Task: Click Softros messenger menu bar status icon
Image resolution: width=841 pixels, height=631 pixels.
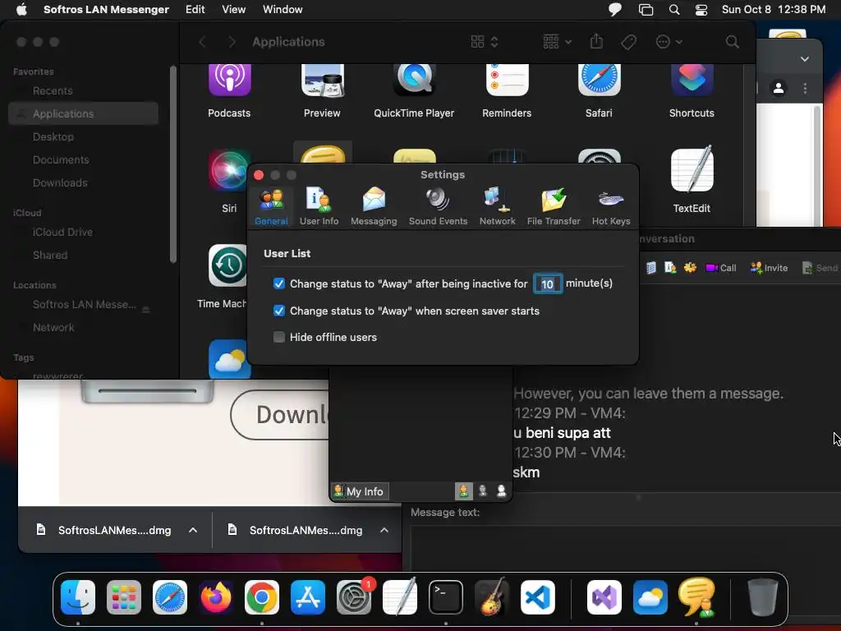Action: click(615, 9)
